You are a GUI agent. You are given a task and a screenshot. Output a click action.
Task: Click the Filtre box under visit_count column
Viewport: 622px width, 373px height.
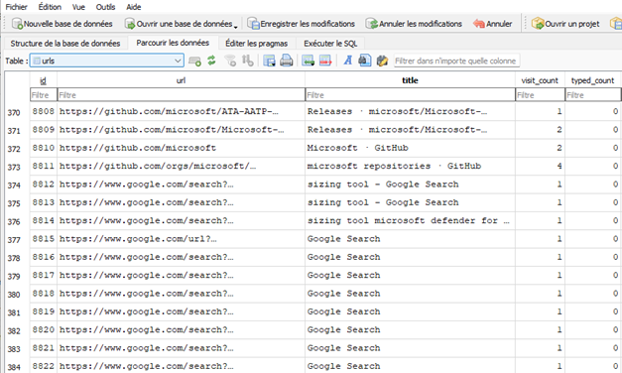click(540, 95)
